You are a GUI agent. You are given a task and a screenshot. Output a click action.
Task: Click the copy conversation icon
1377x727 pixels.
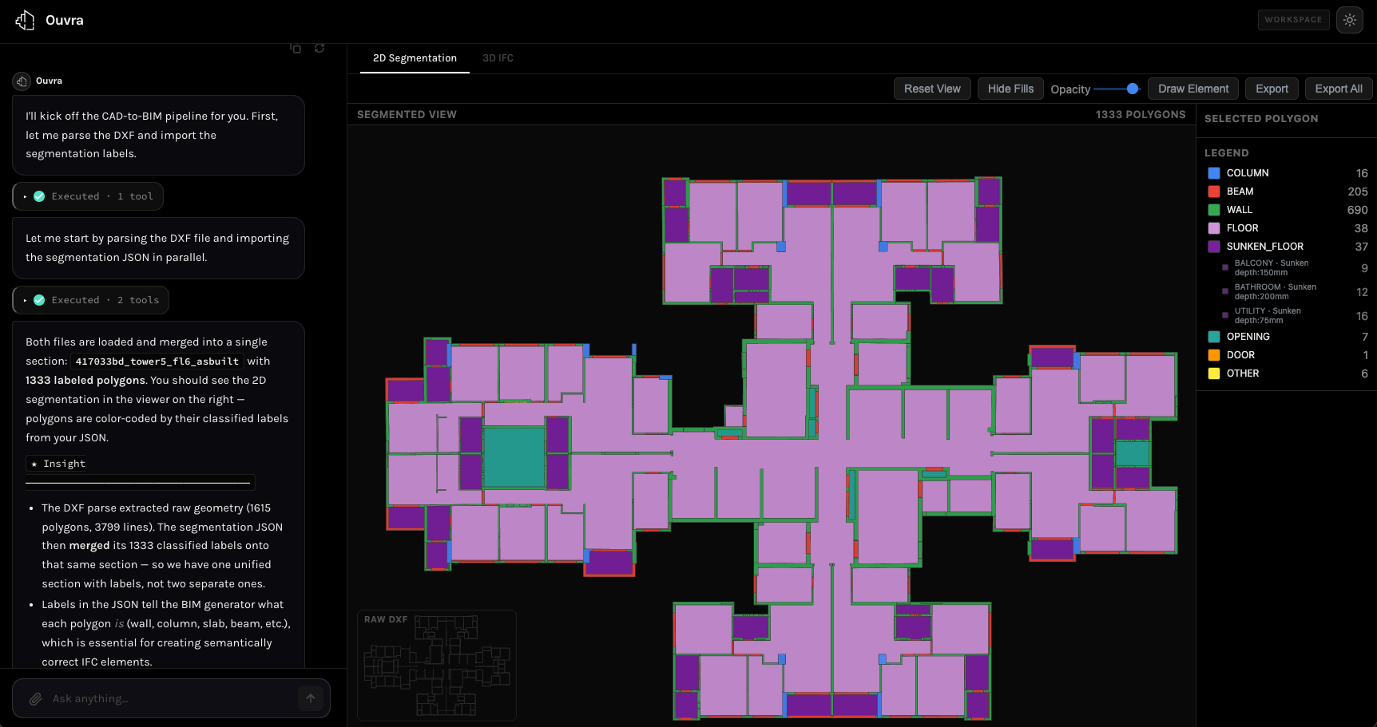click(x=296, y=48)
